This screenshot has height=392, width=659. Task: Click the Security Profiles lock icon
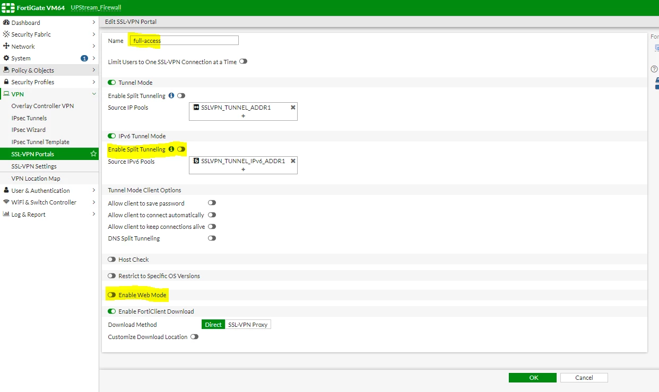pyautogui.click(x=6, y=82)
